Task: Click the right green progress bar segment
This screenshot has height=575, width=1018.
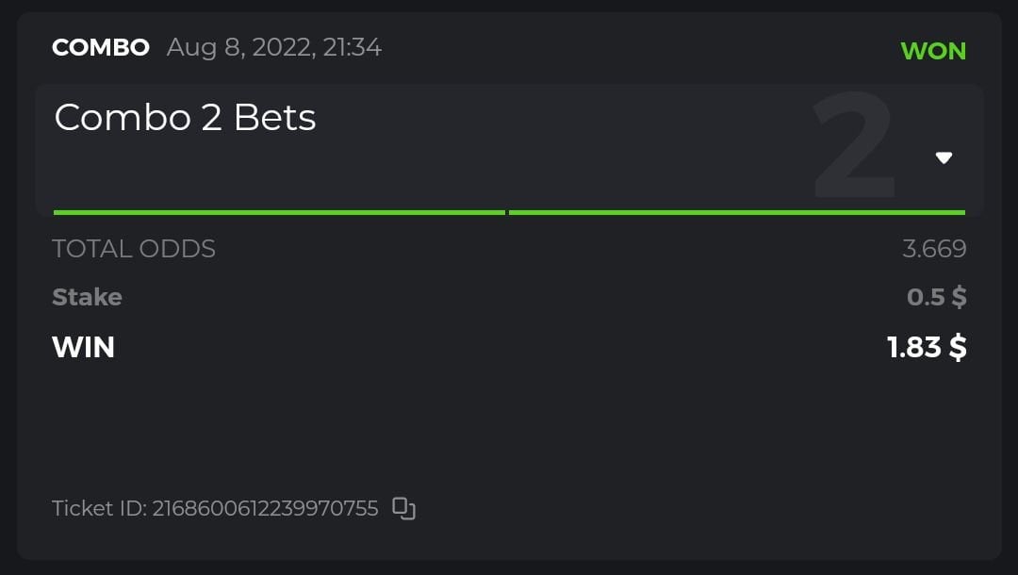Action: [x=736, y=212]
